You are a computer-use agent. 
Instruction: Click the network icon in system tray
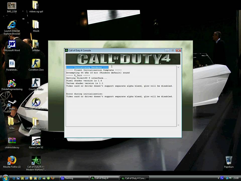227,178
